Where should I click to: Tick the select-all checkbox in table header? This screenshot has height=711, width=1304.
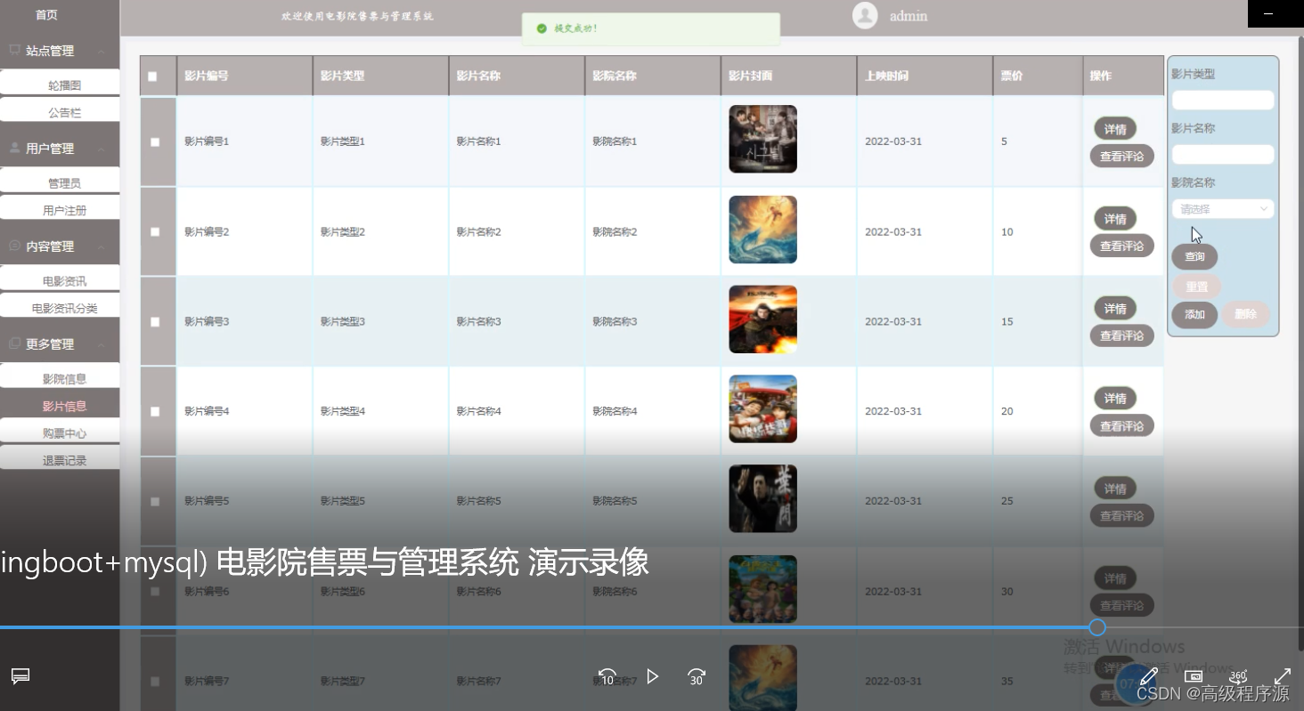click(152, 77)
